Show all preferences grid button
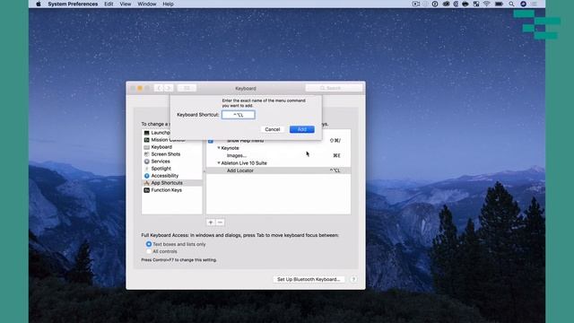Screen dimensions: 574x323 (x=187, y=88)
